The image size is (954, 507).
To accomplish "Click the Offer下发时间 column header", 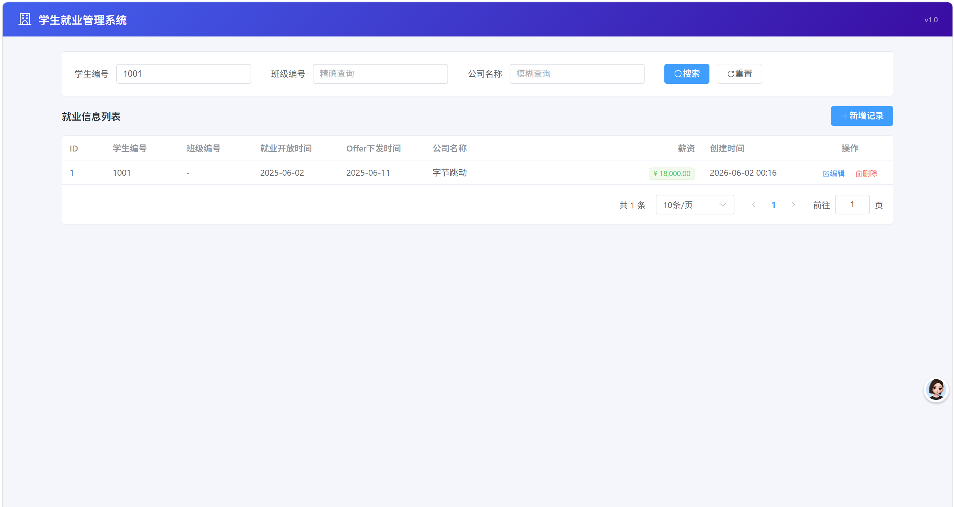I will pos(373,149).
